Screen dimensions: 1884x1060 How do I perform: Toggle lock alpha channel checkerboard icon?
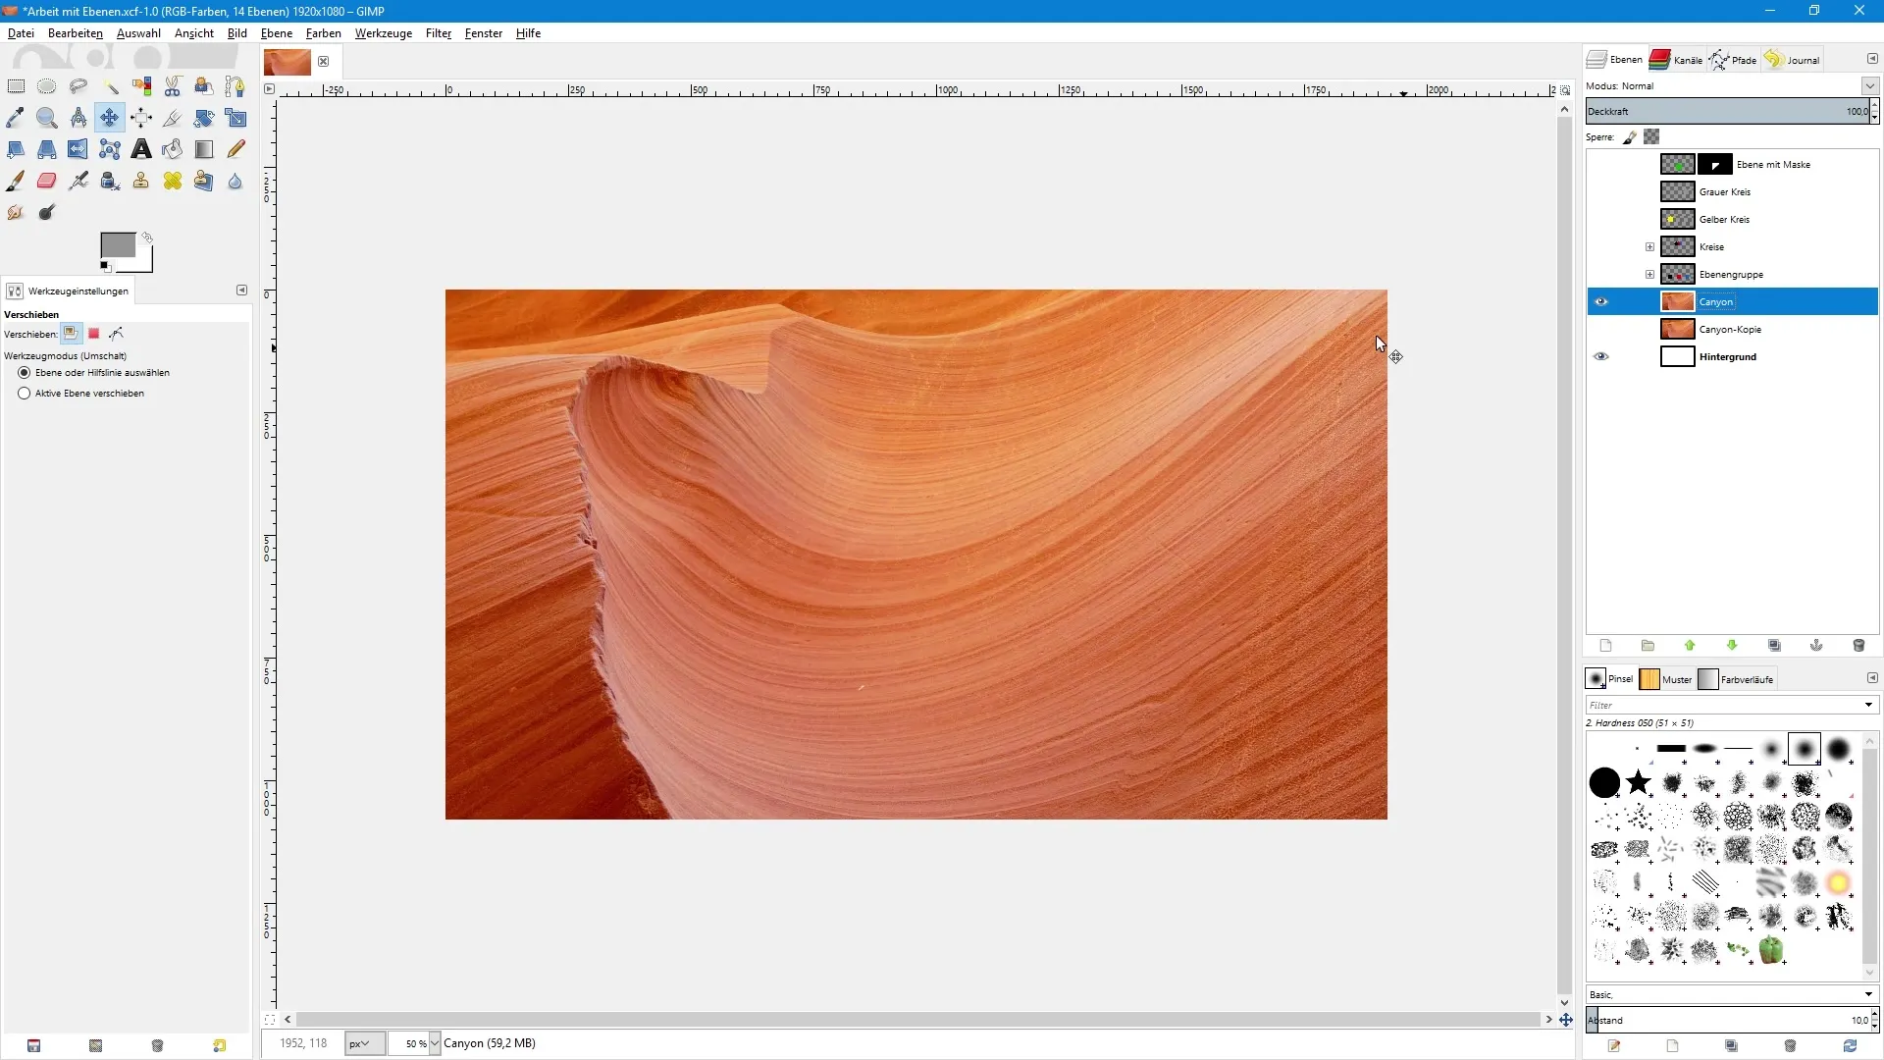point(1651,137)
